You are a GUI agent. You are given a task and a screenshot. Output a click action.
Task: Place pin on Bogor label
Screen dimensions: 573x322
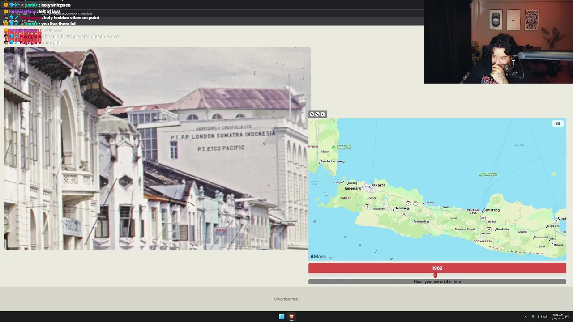coord(372,198)
